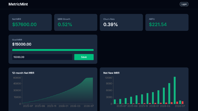
Task: Click the 12-month Net MRR area chart peak
Action: [93, 78]
